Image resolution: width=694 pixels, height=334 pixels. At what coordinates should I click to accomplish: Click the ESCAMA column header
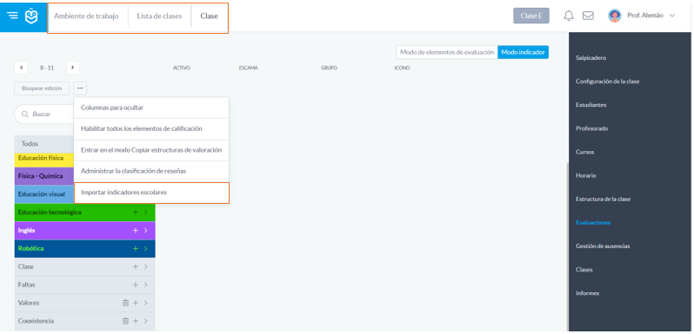click(249, 68)
